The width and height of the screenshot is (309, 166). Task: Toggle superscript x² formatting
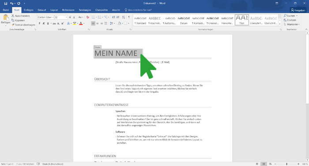[63, 23]
